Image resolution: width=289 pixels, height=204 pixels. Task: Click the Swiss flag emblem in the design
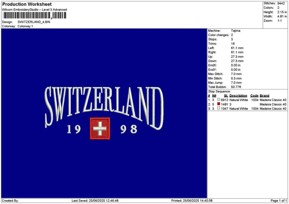[100, 128]
